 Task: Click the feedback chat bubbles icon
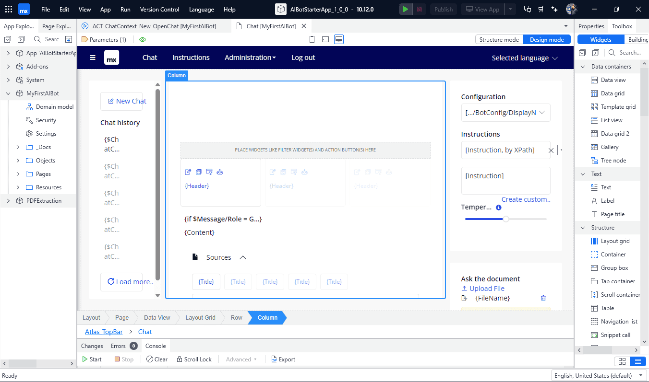click(528, 9)
